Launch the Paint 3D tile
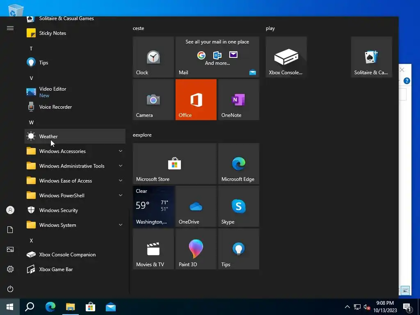The image size is (420, 315). point(196,249)
